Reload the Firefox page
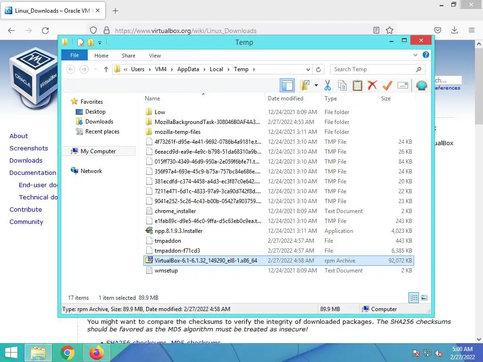 [x=45, y=31]
